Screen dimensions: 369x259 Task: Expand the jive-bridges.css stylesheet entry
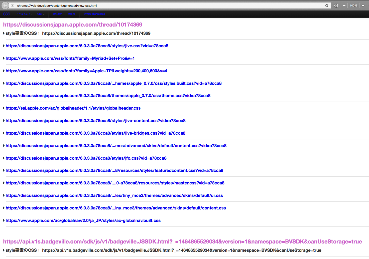coord(4,133)
